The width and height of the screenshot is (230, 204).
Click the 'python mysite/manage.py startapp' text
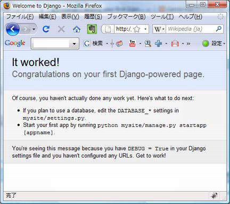152,125
